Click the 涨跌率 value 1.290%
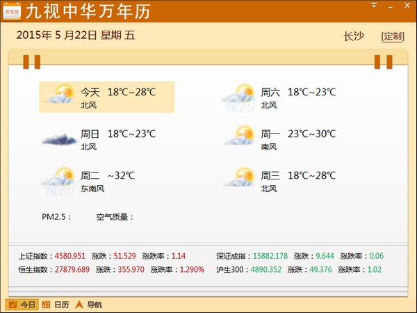 [x=192, y=270]
